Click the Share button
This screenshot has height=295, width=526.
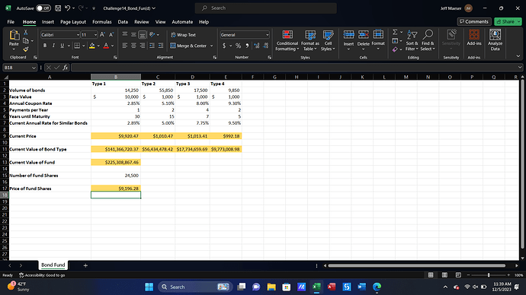(x=505, y=21)
